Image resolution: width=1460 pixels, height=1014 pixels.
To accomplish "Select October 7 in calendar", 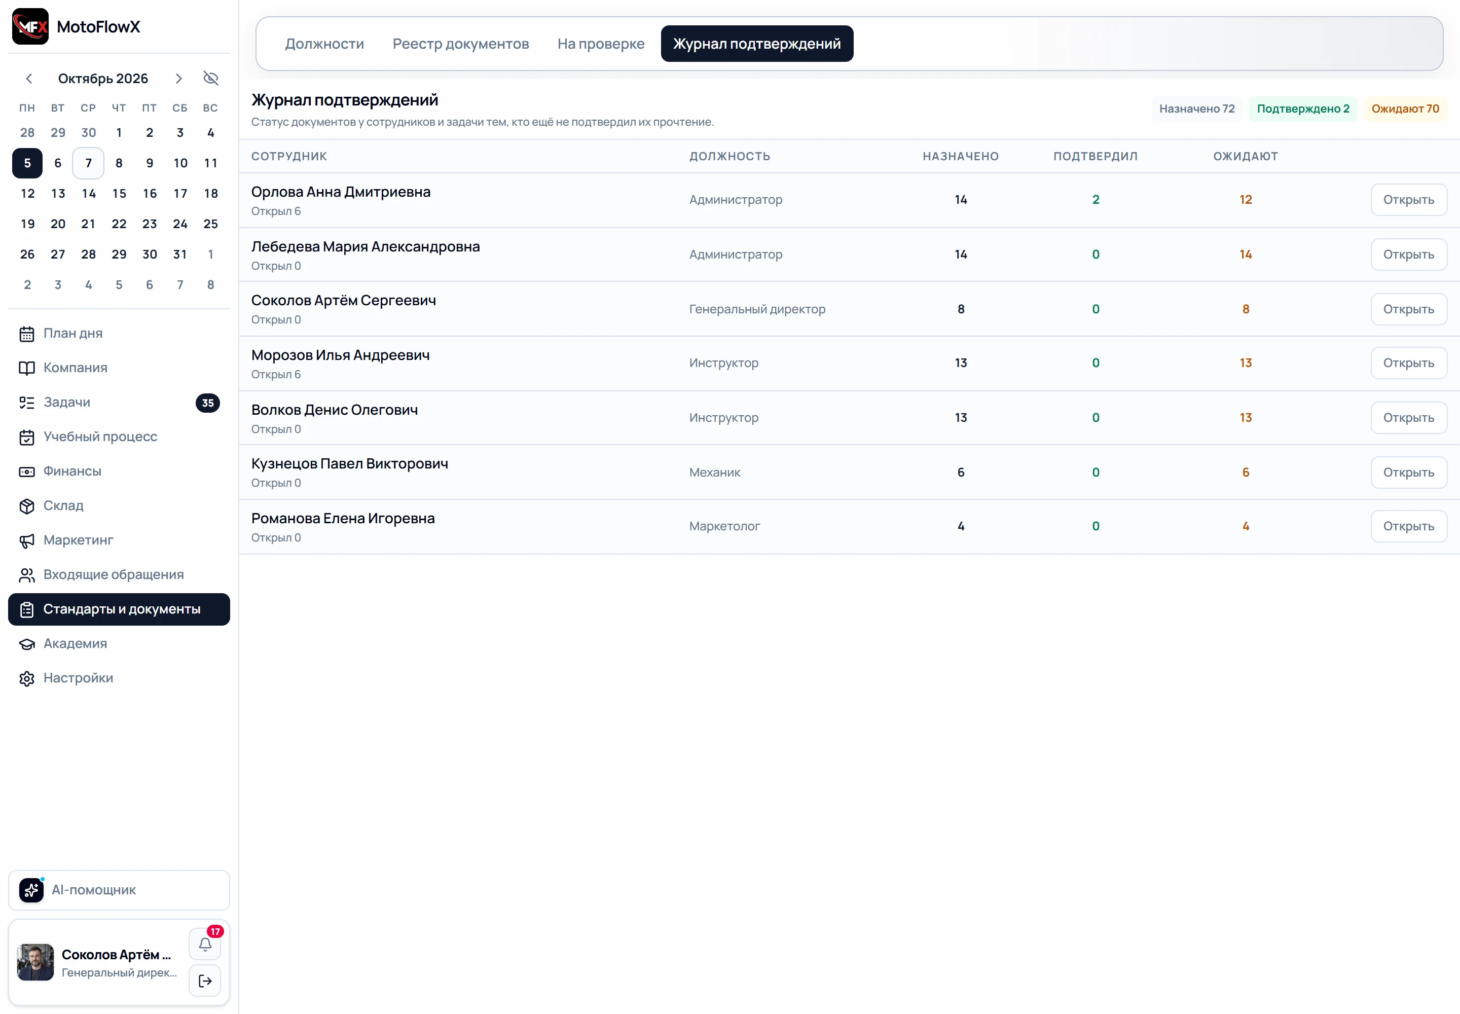I will [x=88, y=163].
